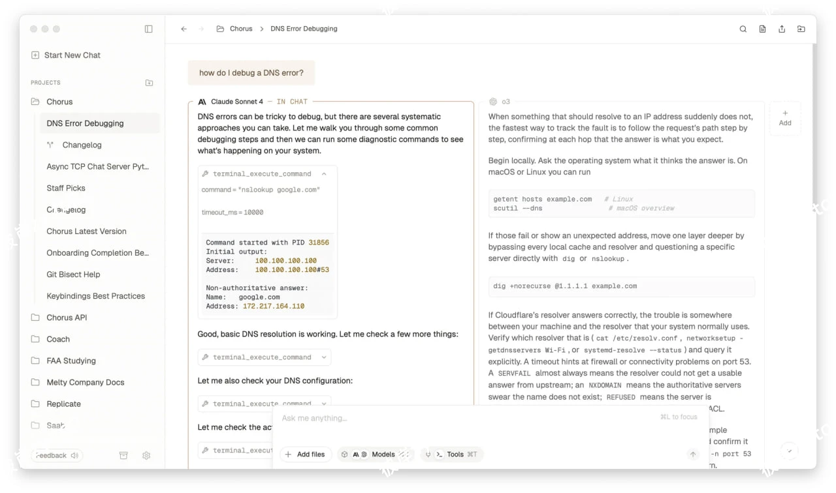Share the conversation using the export icon
This screenshot has width=836, height=493.
coord(782,29)
